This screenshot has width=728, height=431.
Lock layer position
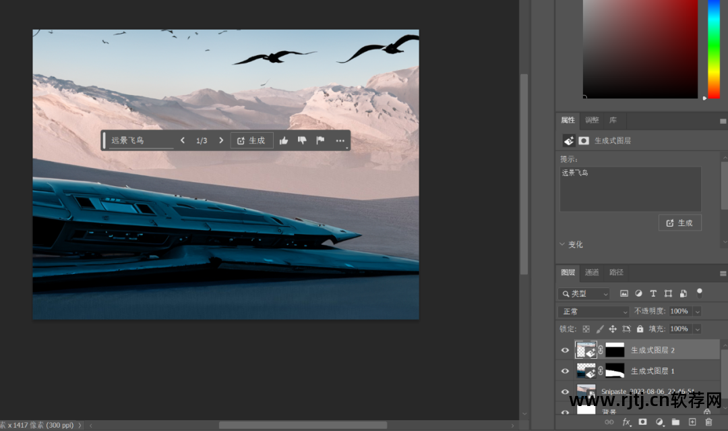click(613, 329)
